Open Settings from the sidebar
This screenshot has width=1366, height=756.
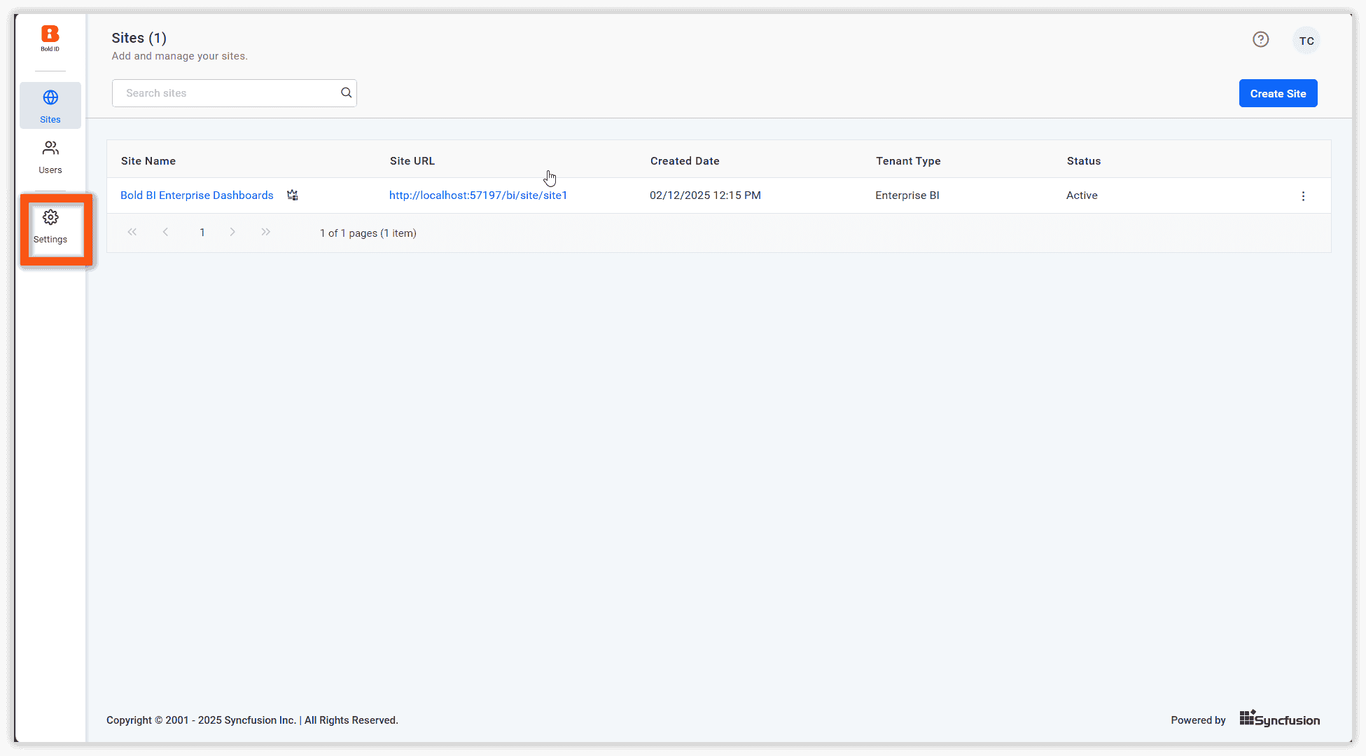point(50,226)
